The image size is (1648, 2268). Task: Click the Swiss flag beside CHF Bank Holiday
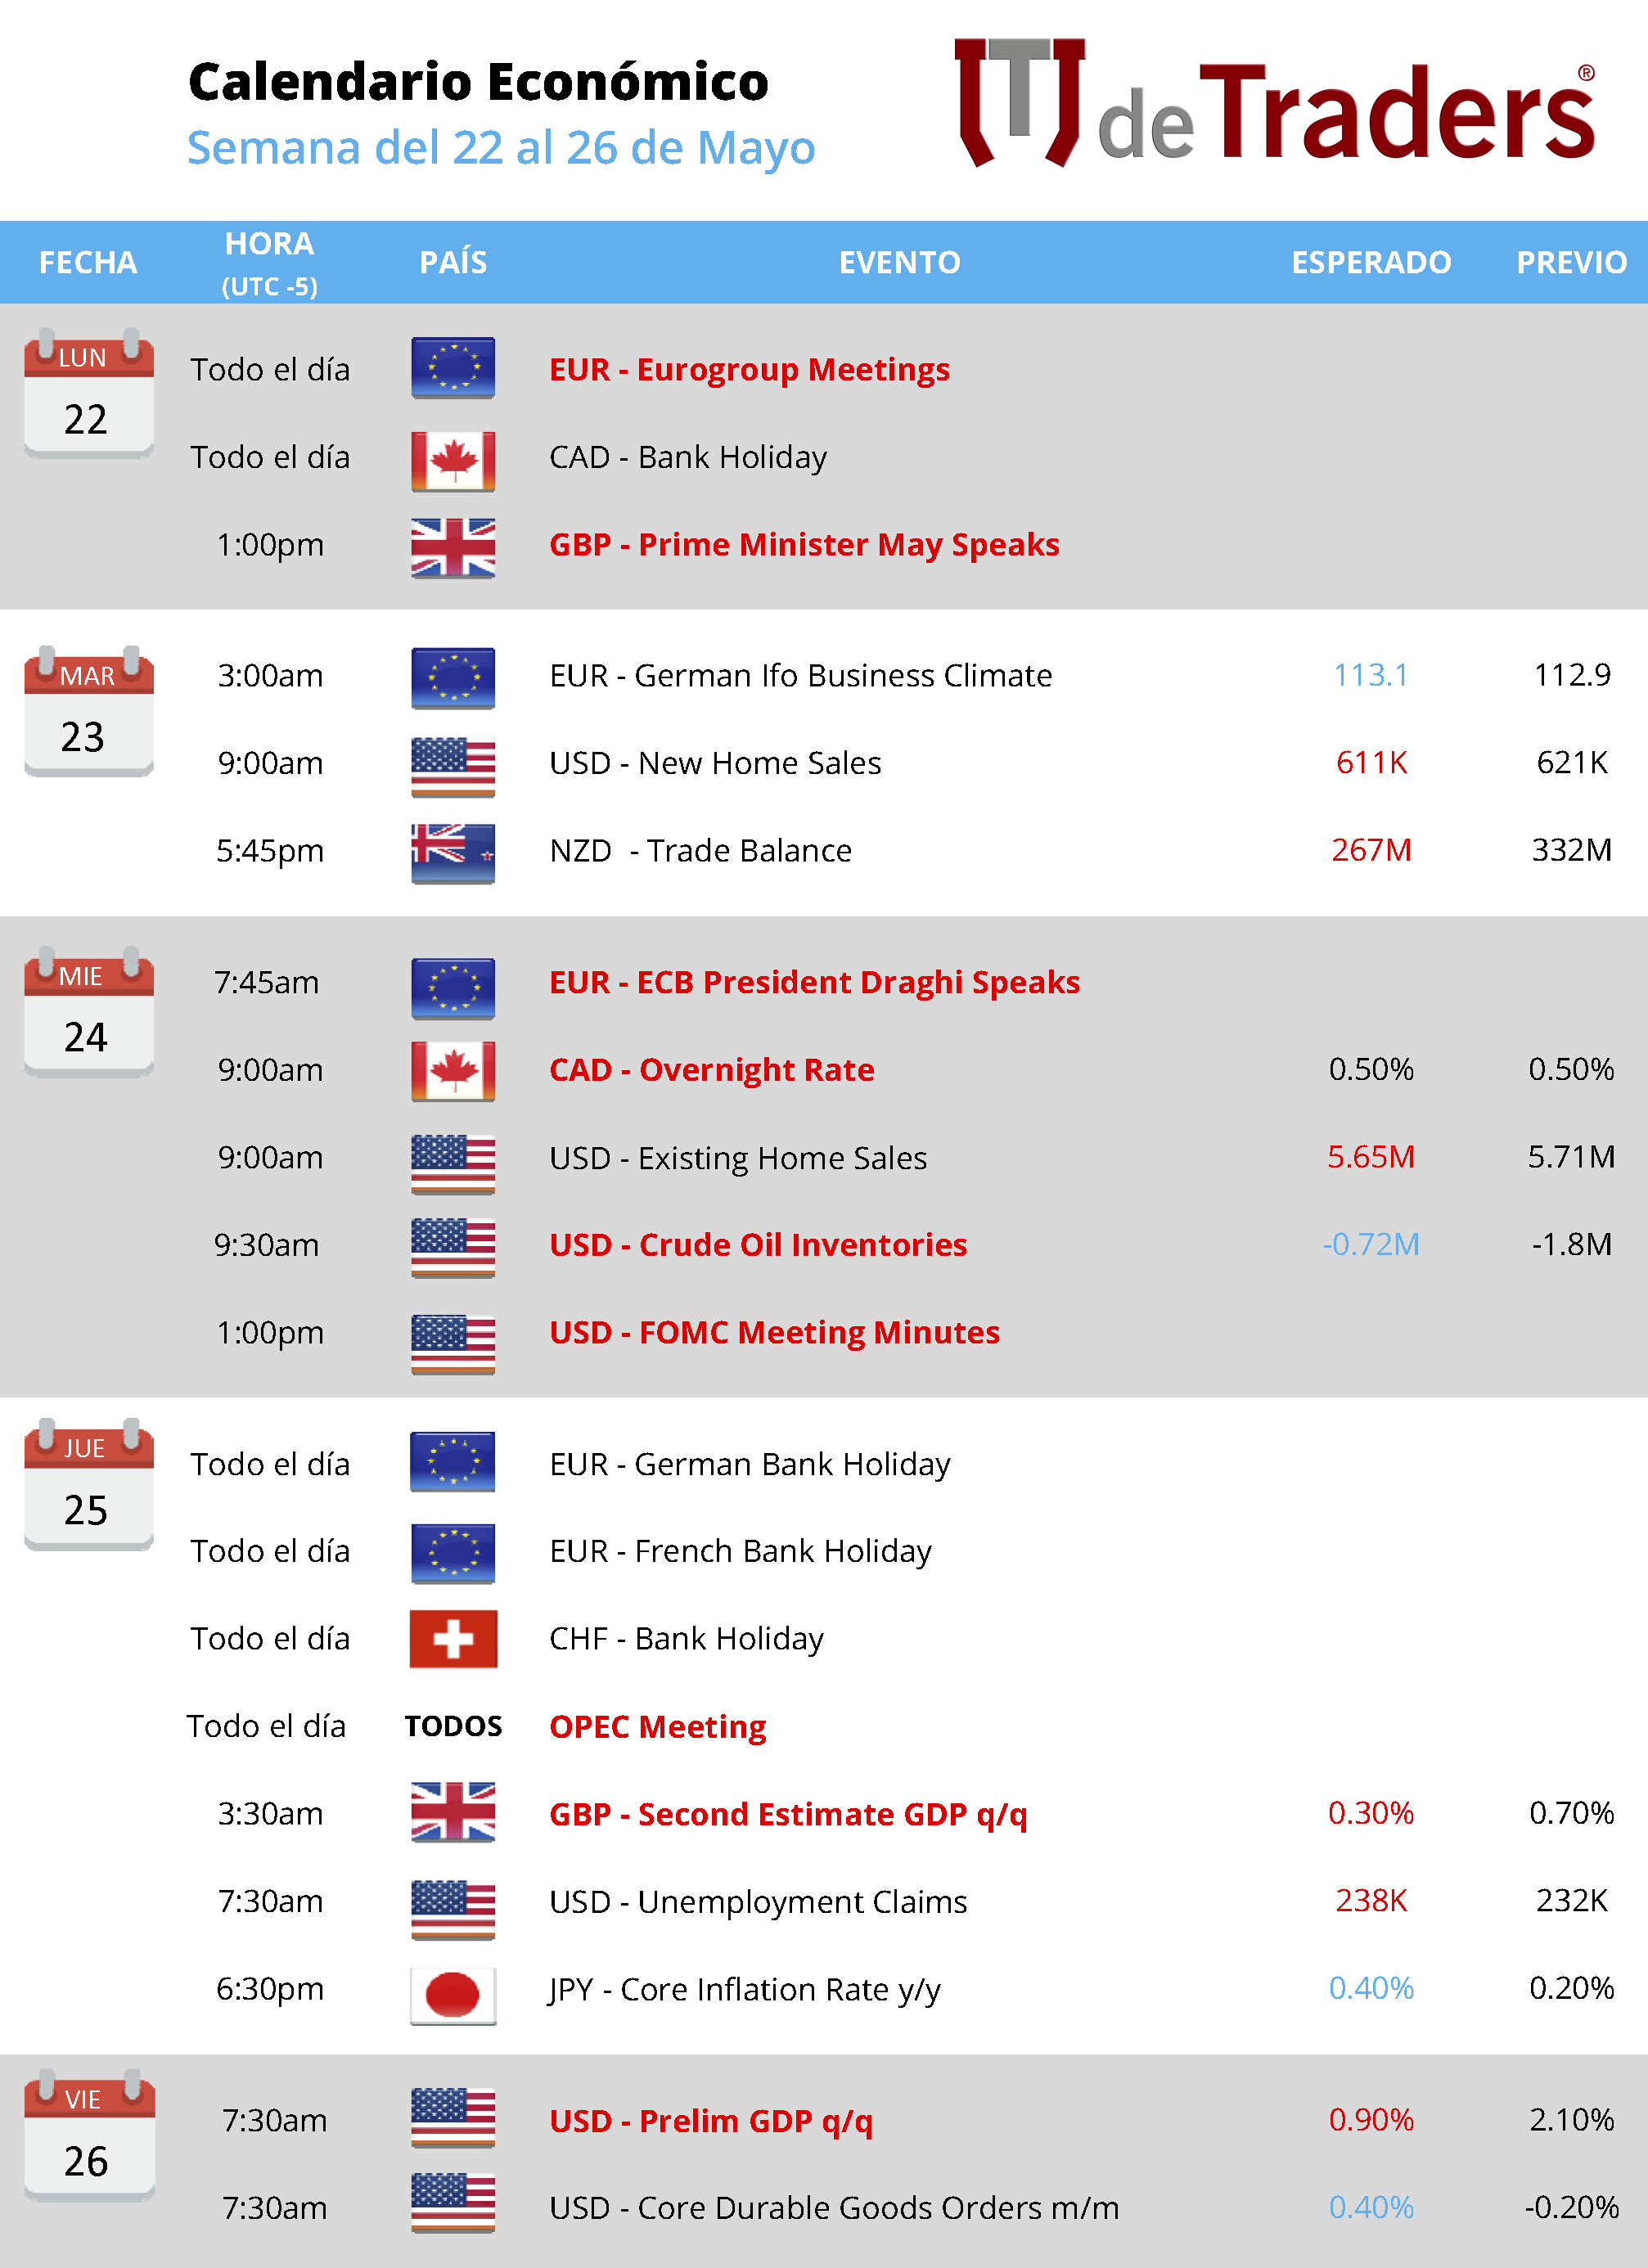[x=453, y=1639]
